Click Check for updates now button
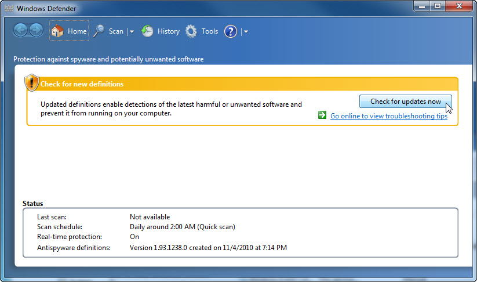 click(406, 102)
